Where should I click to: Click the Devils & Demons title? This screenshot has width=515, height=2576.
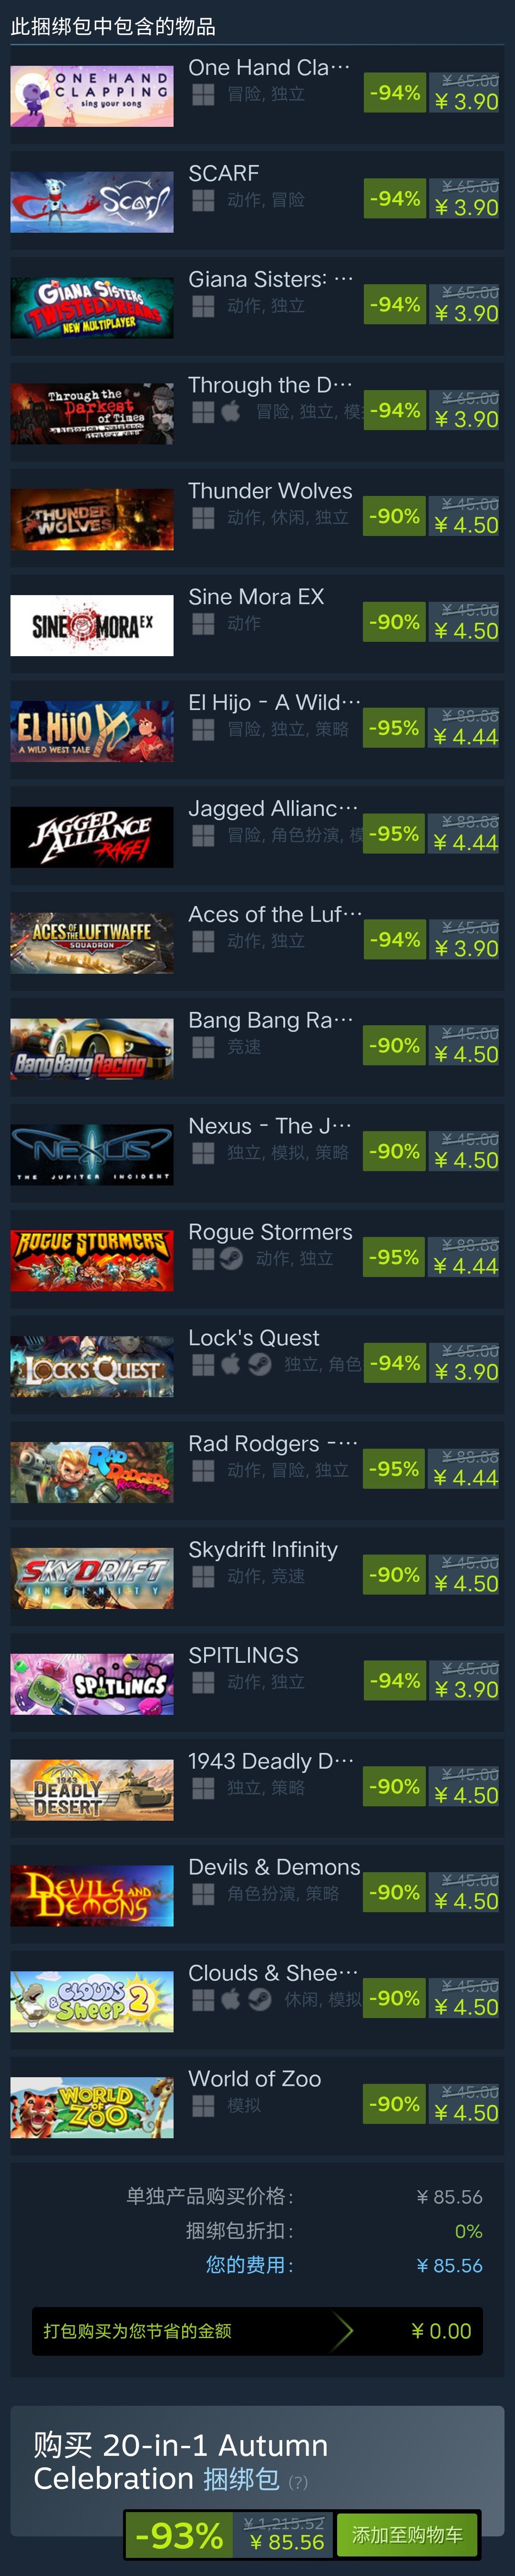(x=274, y=1866)
